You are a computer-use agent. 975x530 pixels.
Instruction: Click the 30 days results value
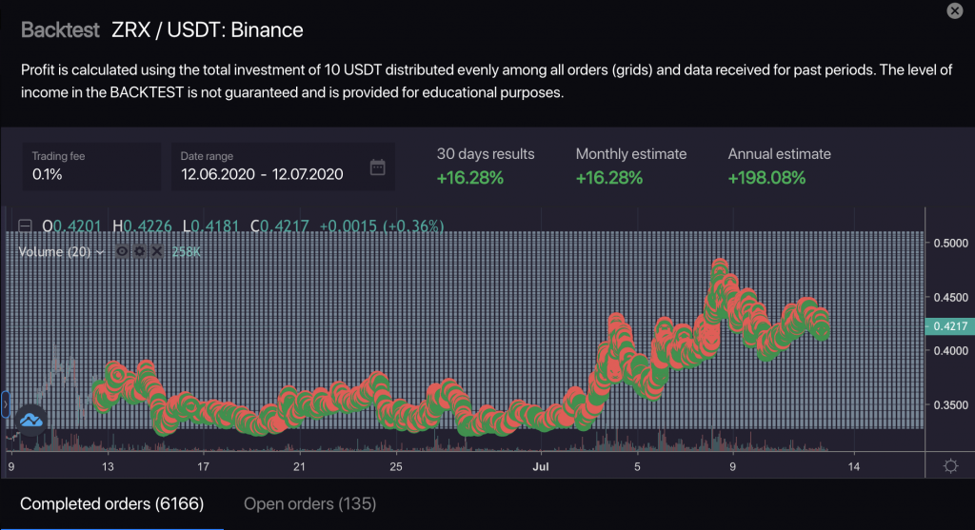pyautogui.click(x=470, y=177)
